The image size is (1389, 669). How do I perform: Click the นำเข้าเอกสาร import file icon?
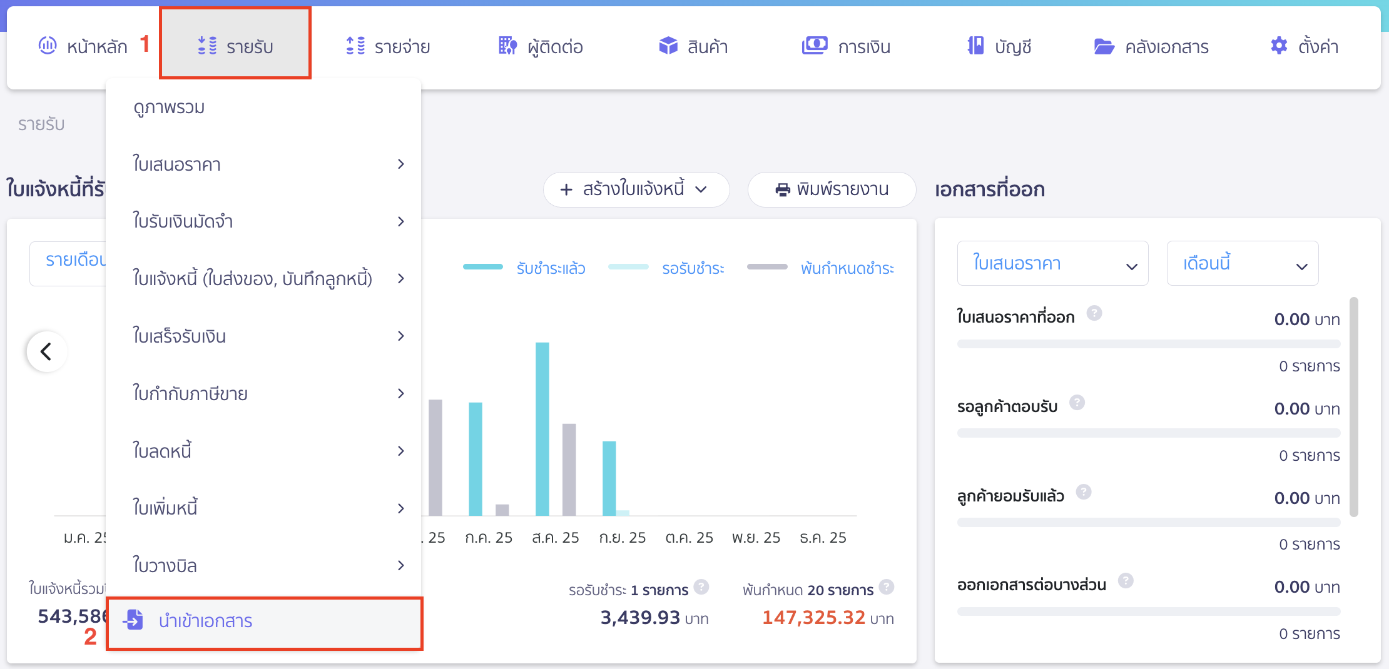[x=133, y=620]
